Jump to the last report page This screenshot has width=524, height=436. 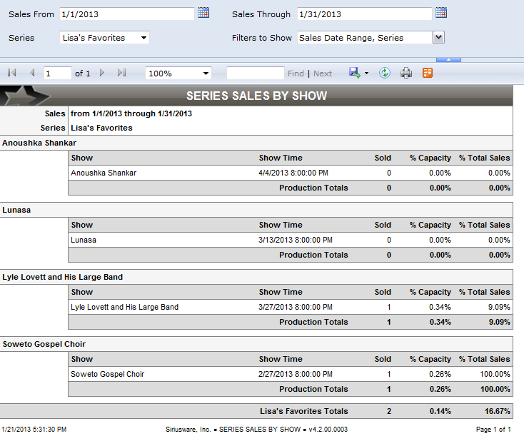121,73
